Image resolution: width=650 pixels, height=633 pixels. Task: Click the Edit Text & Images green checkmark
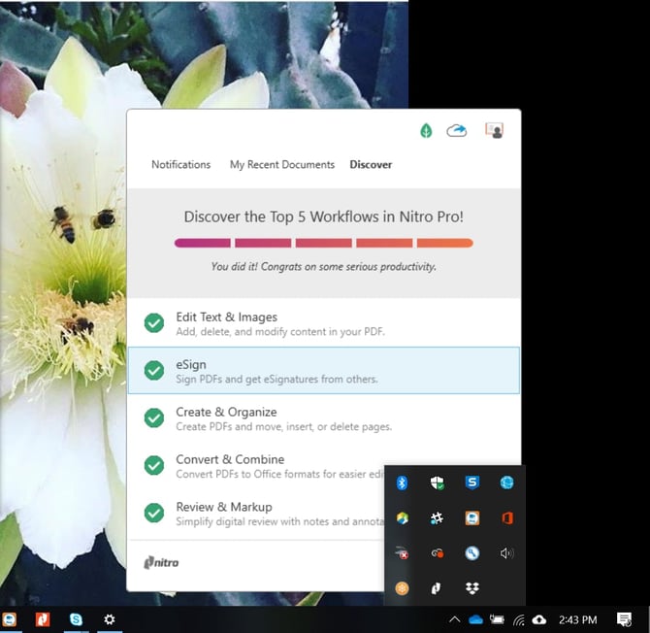(154, 323)
